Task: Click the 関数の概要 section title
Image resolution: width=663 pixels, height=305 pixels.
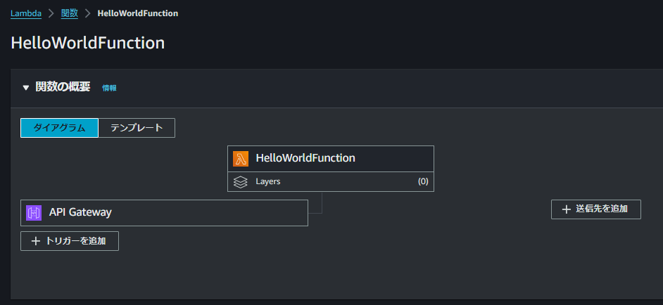Action: tap(63, 87)
